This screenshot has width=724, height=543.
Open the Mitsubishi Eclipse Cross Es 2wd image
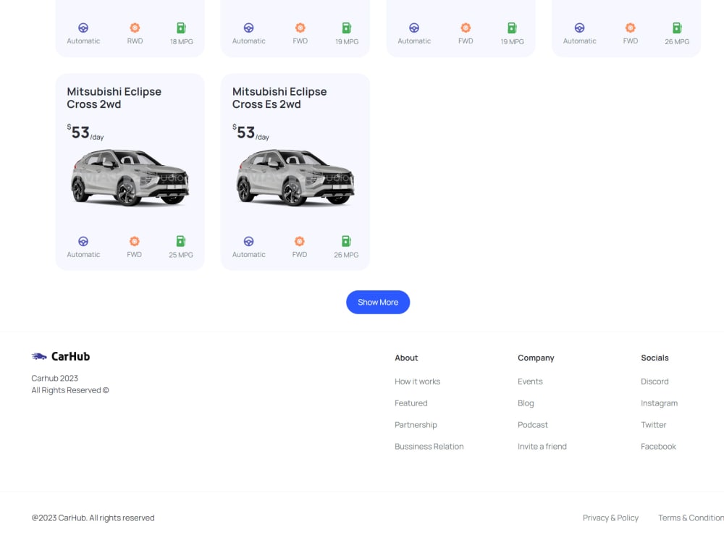(x=295, y=177)
